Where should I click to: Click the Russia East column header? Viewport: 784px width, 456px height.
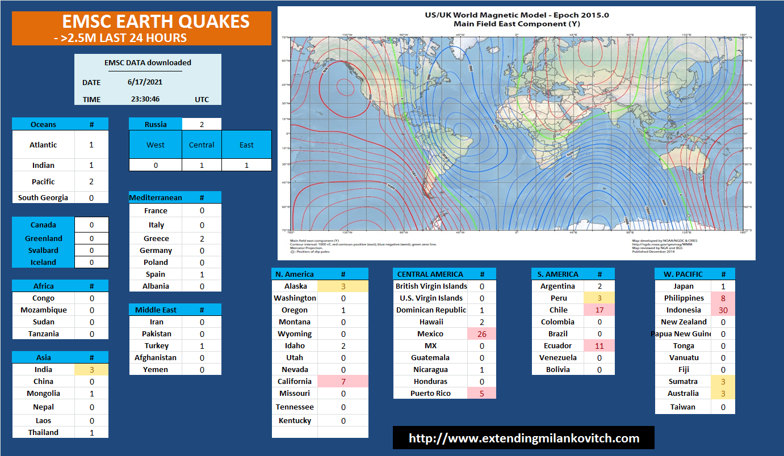246,145
